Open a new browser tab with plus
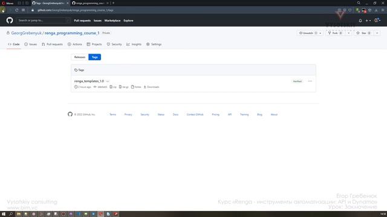The height and width of the screenshot is (217, 387). point(113,3)
